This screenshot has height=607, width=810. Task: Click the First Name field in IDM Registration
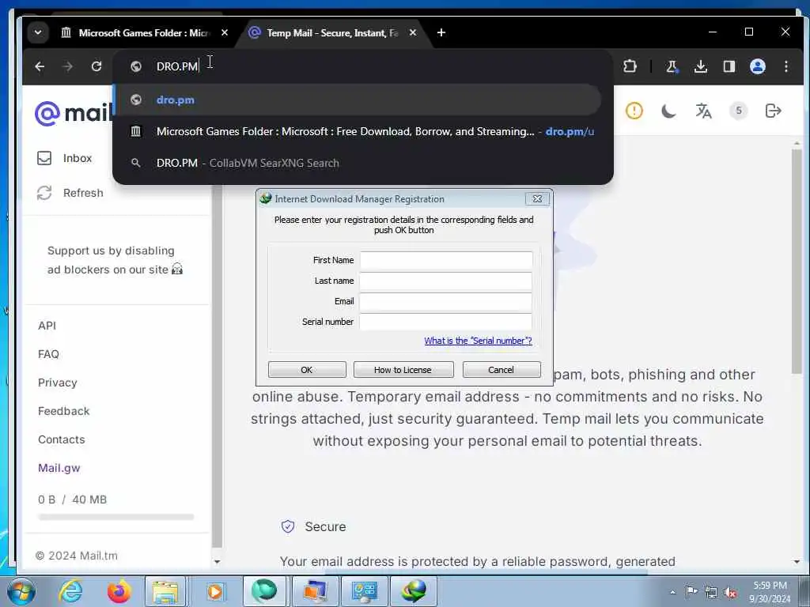[446, 260]
